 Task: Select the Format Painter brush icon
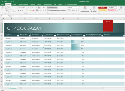click(6, 11)
